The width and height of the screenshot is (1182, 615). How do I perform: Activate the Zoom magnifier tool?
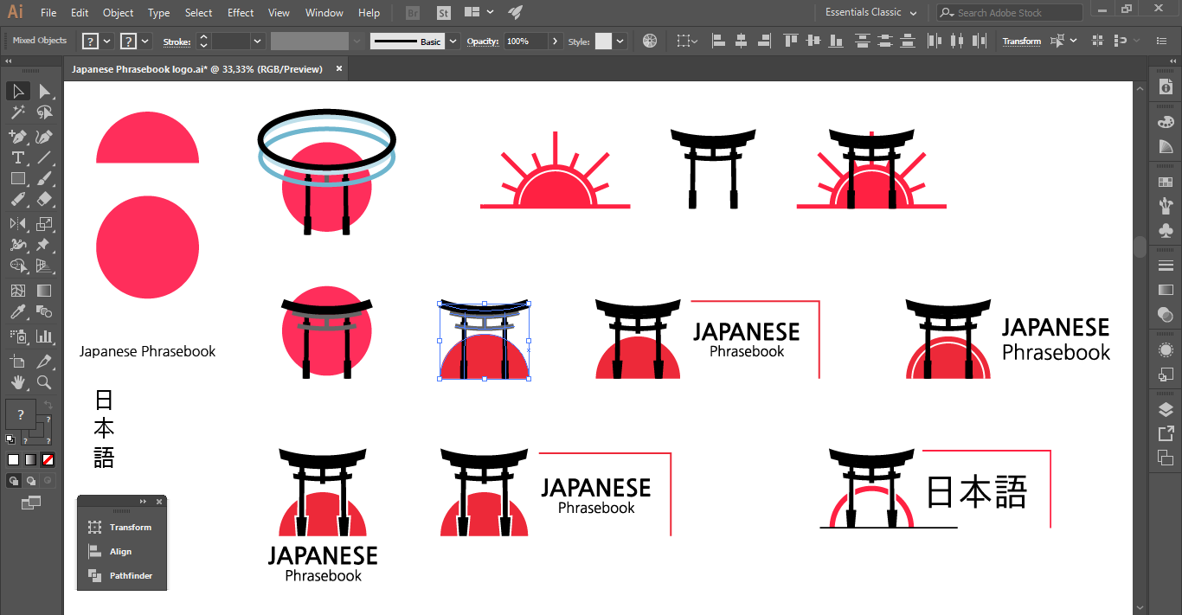point(44,382)
